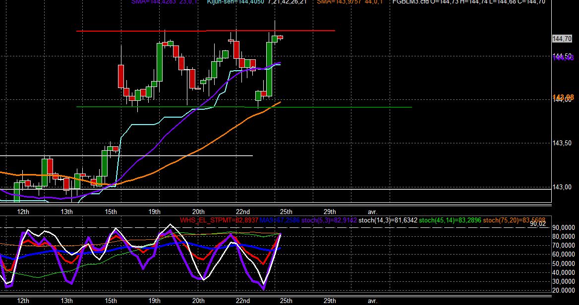This screenshot has height=305, width=579.
Task: Click the 40,0000 stochastic scale label
Action: [563, 272]
